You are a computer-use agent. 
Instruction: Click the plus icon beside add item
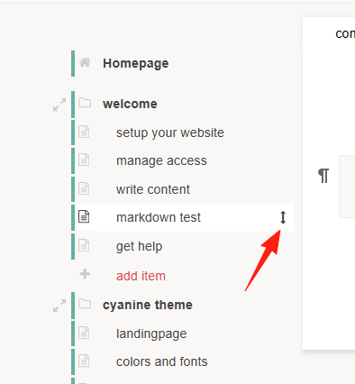[x=85, y=274]
